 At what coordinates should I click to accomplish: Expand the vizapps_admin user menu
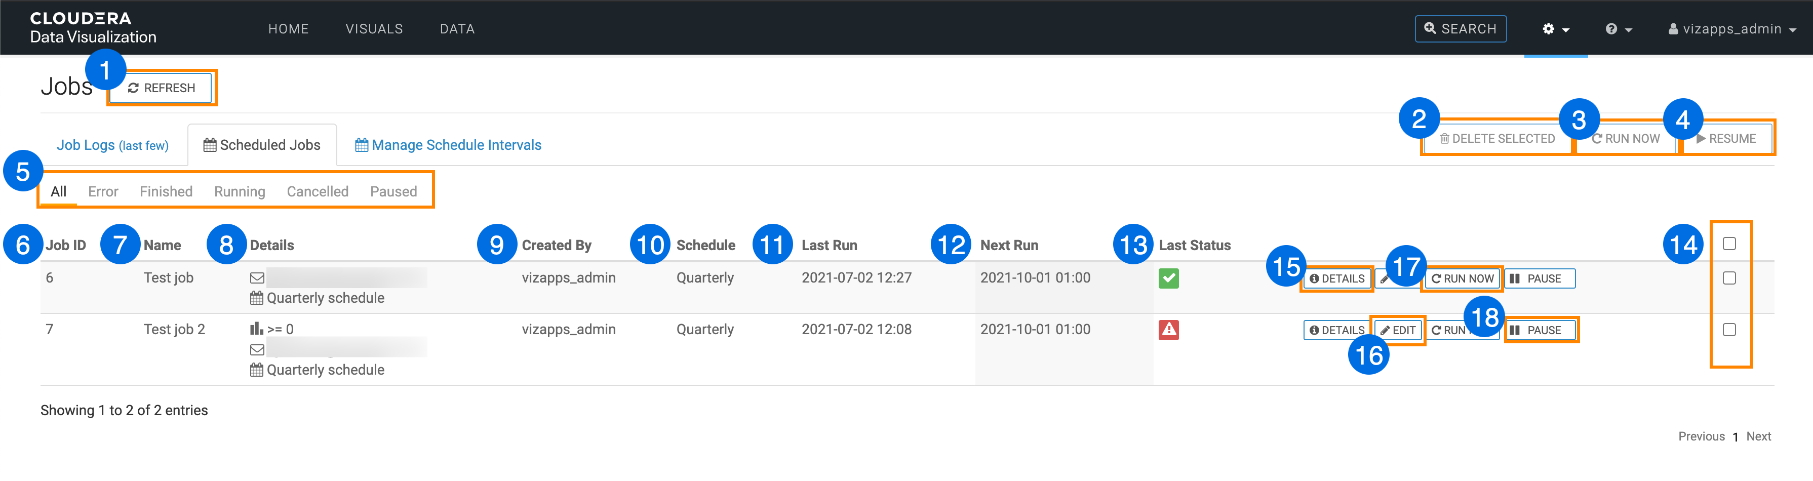pyautogui.click(x=1731, y=29)
